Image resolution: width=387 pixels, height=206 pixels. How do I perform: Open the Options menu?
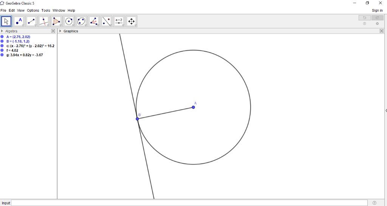click(33, 10)
